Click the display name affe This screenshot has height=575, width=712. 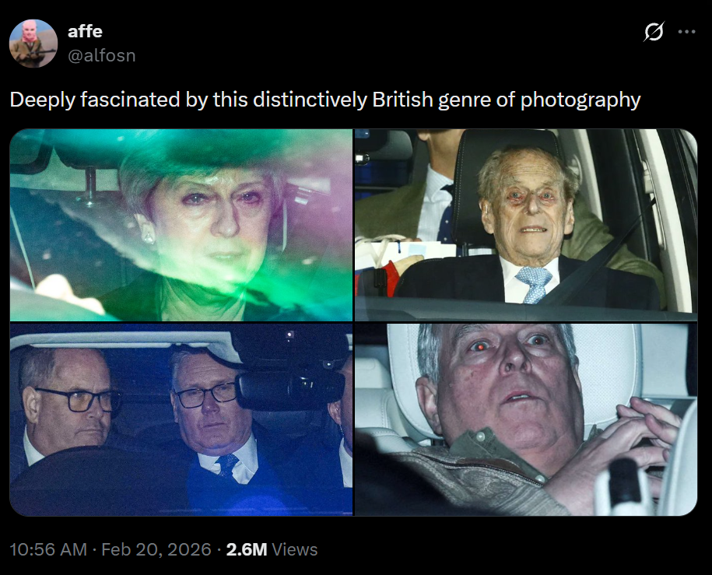(85, 31)
